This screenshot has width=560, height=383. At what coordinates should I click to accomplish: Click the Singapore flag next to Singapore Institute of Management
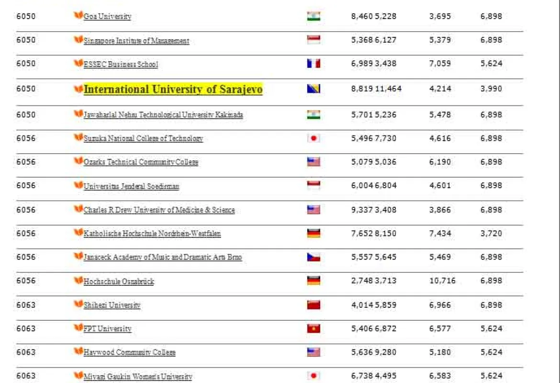pyautogui.click(x=313, y=39)
